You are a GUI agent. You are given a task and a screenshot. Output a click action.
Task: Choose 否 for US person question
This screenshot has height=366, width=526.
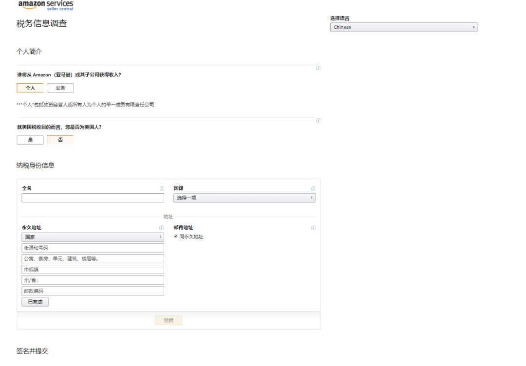[60, 140]
